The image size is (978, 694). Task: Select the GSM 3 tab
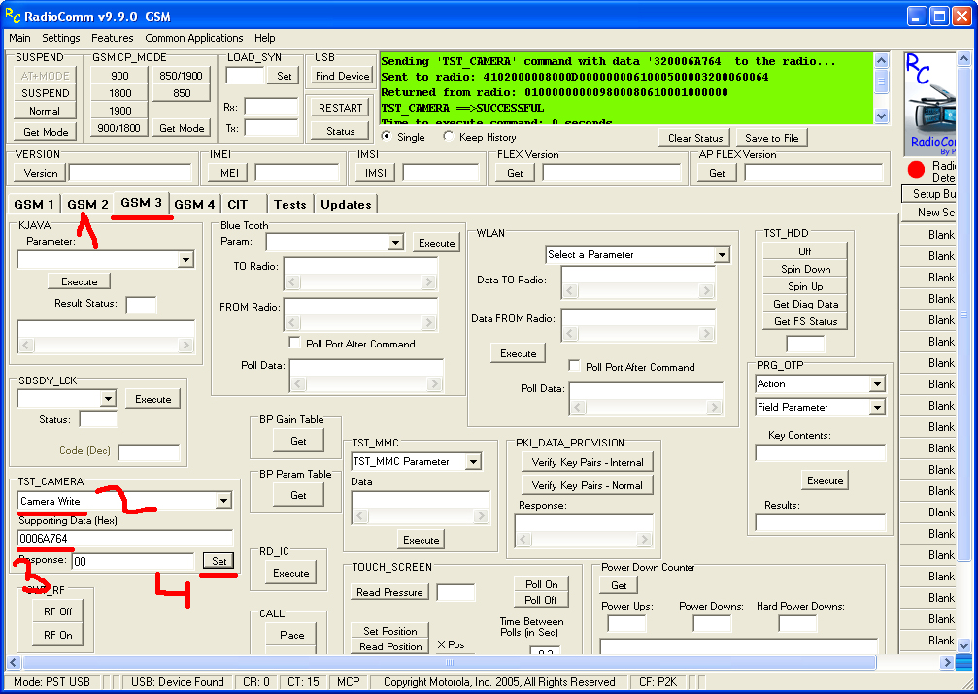[x=142, y=203]
